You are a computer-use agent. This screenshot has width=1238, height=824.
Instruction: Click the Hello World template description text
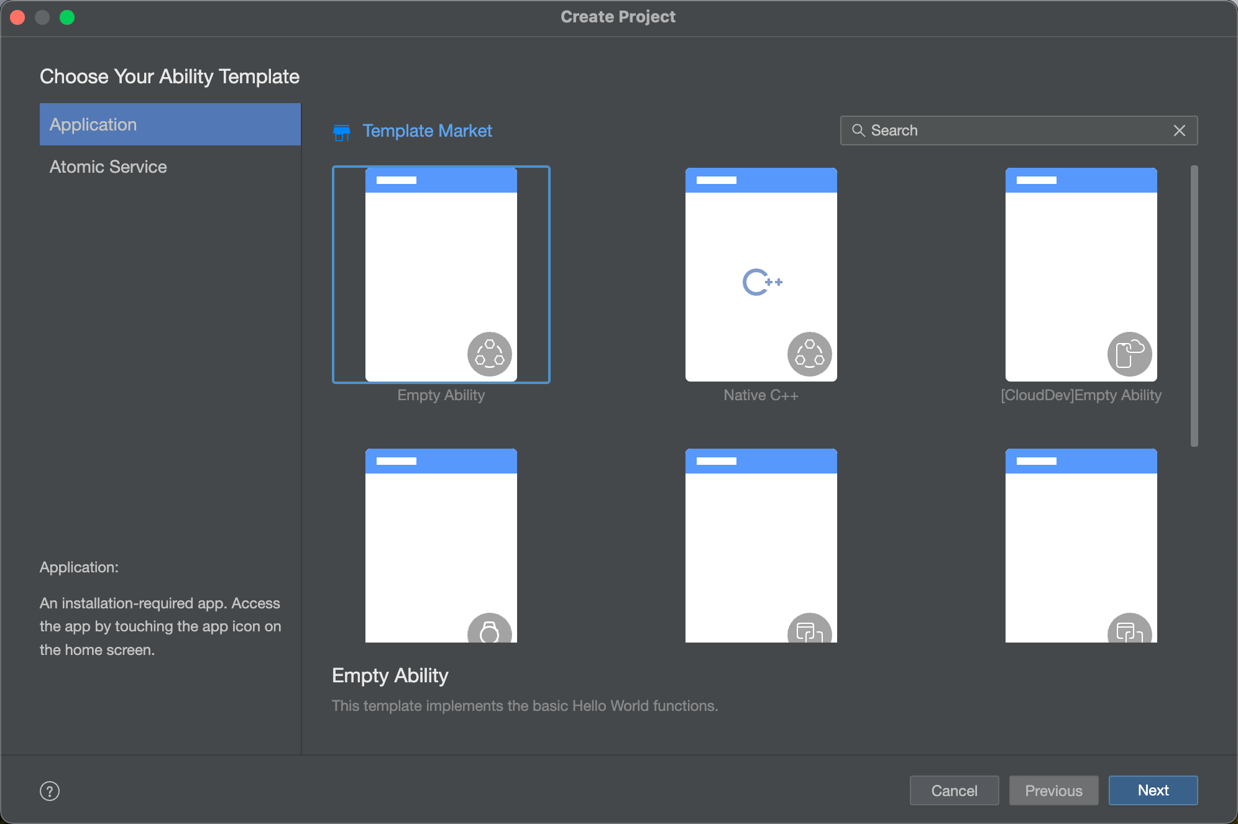point(525,706)
